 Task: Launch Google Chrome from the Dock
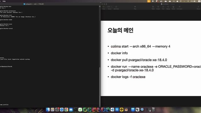pos(66,110)
